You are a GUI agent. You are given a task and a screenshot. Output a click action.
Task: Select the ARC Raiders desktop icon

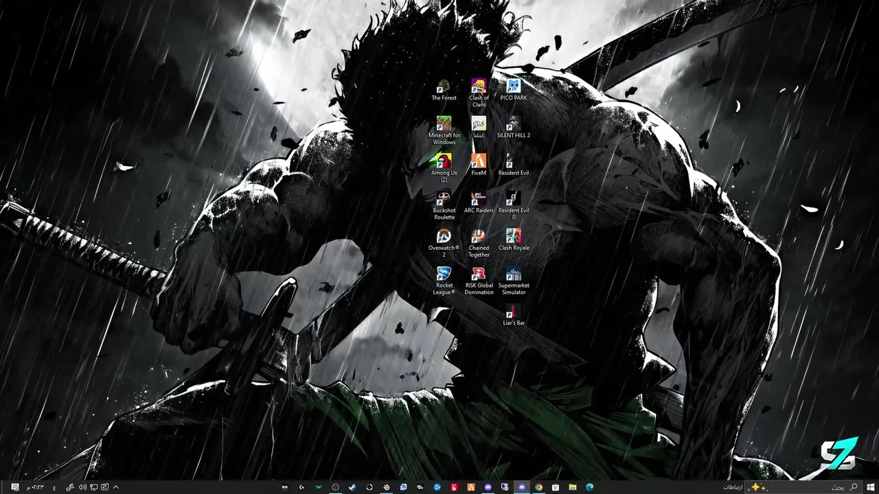pos(479,203)
